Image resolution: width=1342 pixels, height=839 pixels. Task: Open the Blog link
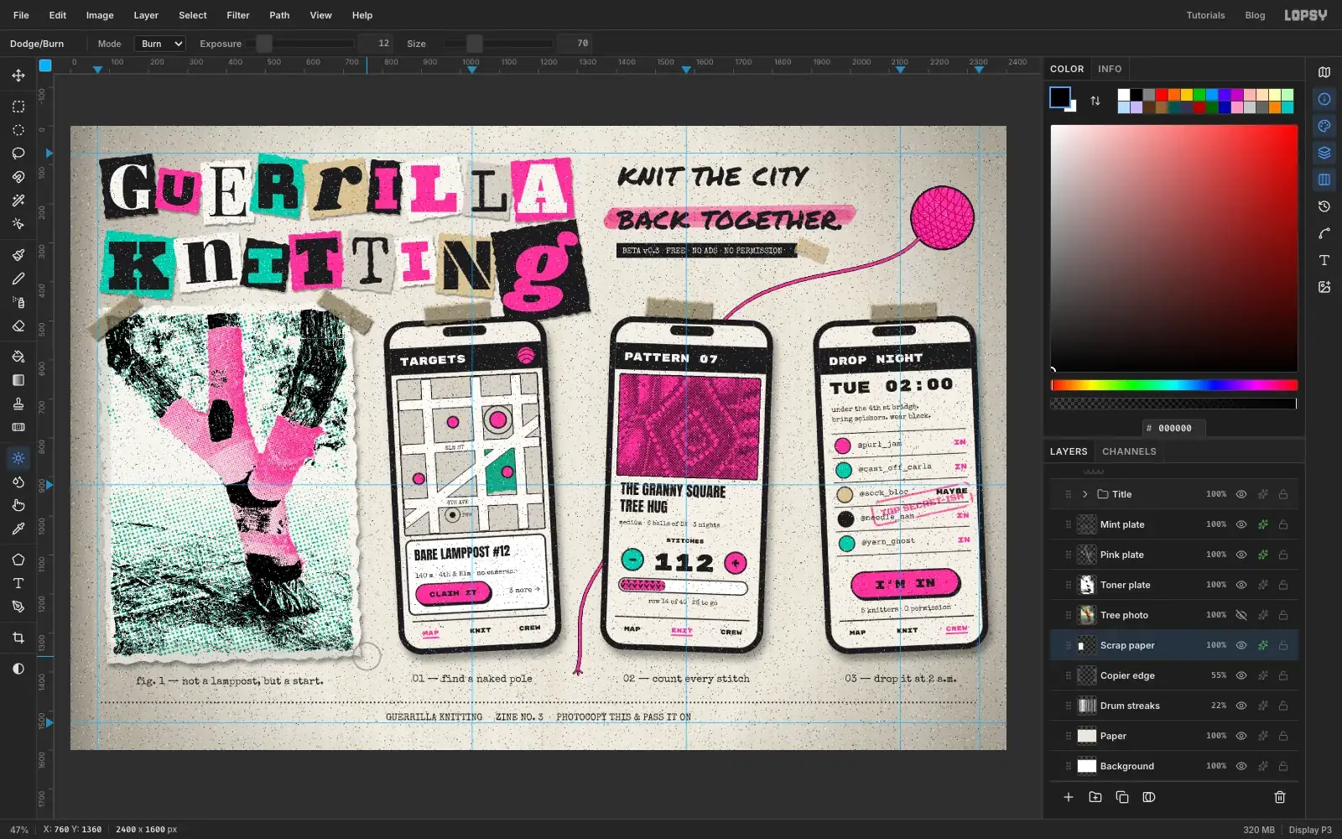click(x=1255, y=15)
